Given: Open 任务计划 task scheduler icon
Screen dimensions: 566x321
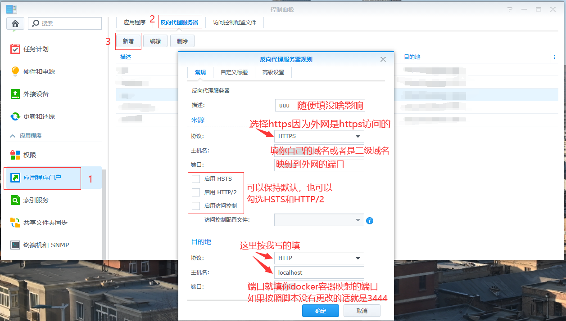Looking at the screenshot, I should click(15, 49).
